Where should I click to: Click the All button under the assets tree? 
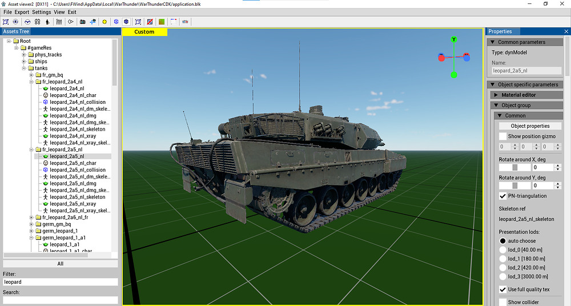[x=61, y=264]
